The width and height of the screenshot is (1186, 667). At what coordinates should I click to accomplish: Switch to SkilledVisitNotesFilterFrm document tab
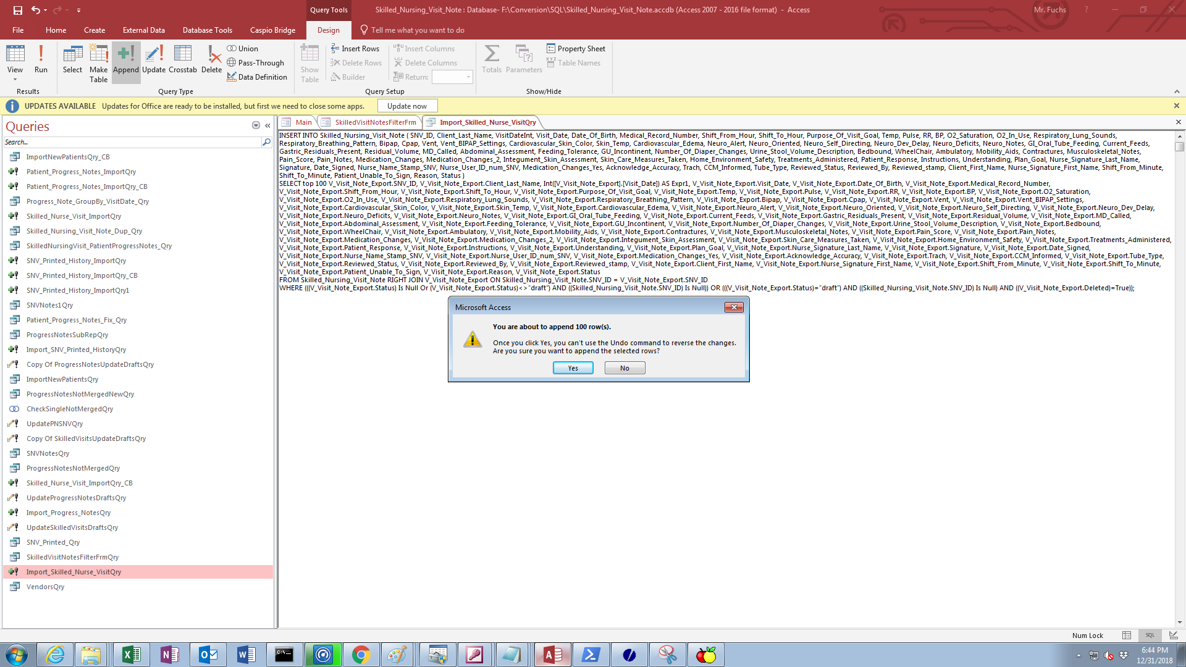[369, 122]
